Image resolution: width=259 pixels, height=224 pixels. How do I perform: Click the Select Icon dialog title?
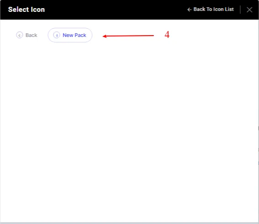26,10
